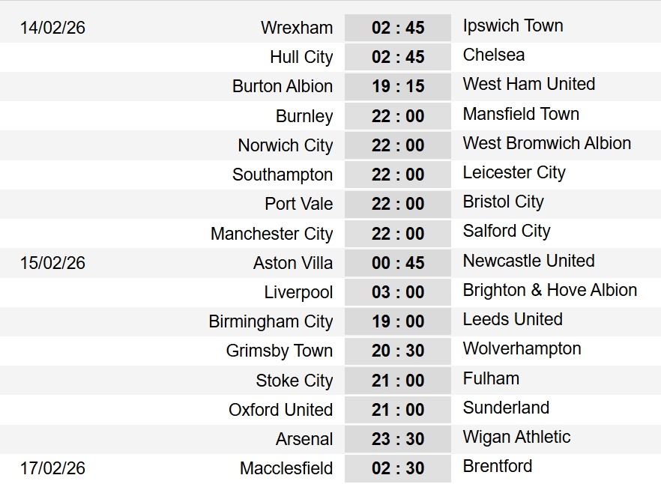This screenshot has width=661, height=484.
Task: Click the Liverpool team name
Action: coord(298,292)
